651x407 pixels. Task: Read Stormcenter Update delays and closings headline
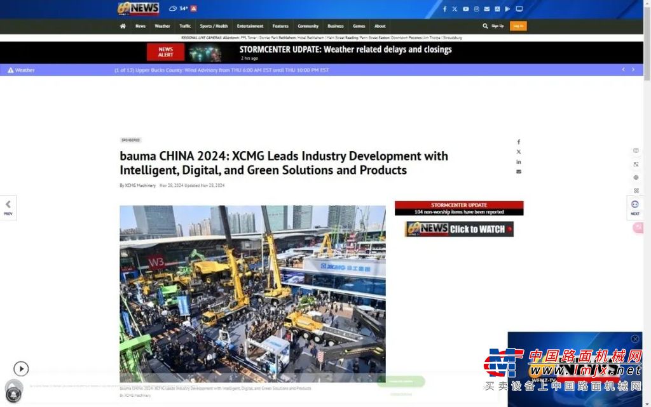345,50
